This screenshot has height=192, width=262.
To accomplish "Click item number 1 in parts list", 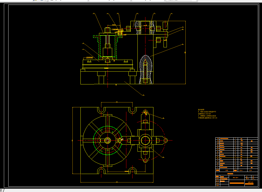I will (218, 168).
